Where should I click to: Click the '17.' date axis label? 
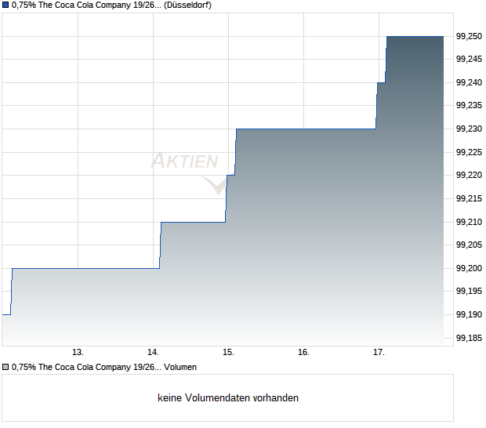[x=379, y=353]
